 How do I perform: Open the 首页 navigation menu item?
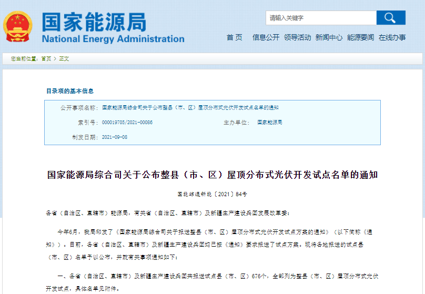click(x=234, y=37)
